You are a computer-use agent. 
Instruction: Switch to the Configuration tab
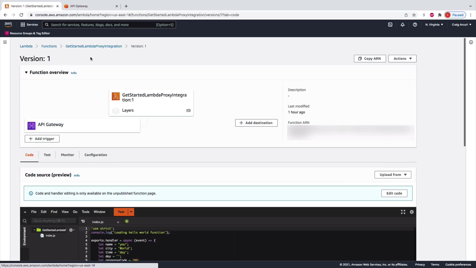click(x=96, y=155)
